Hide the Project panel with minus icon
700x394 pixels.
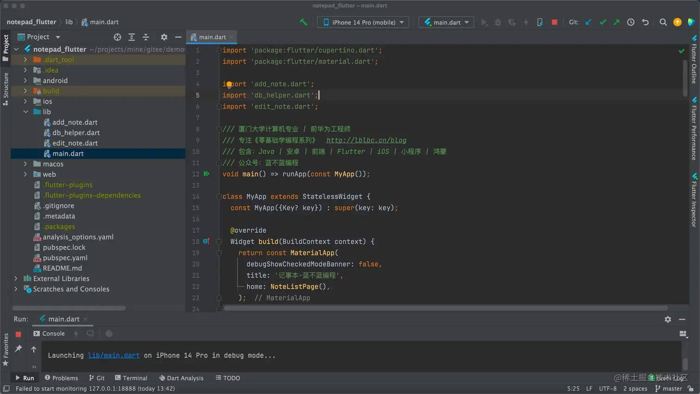[x=178, y=37]
